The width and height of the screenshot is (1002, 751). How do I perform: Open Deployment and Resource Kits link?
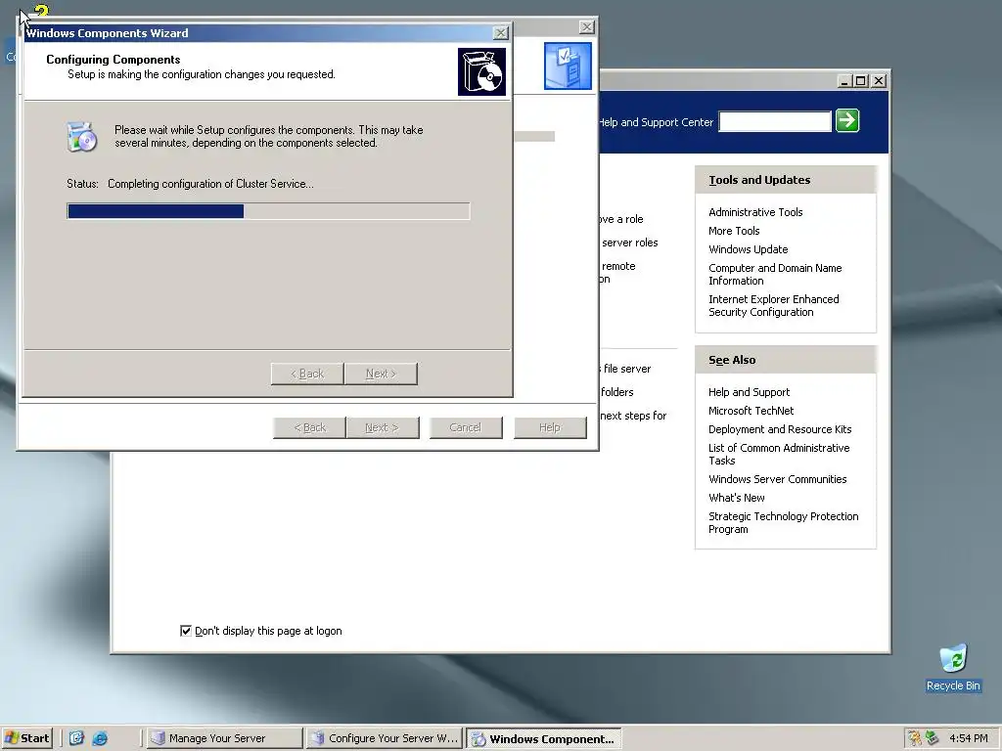point(780,429)
